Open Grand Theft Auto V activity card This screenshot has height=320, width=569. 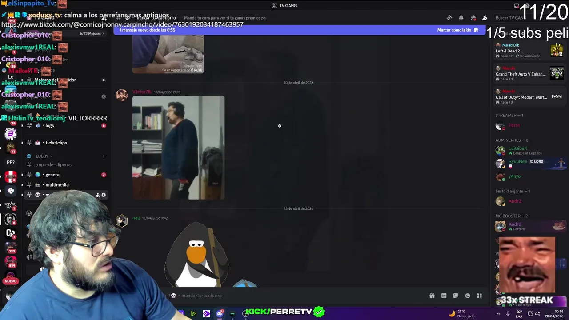[x=529, y=73]
